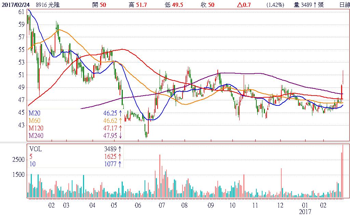Click the 43 price axis label

[x=22, y=125]
